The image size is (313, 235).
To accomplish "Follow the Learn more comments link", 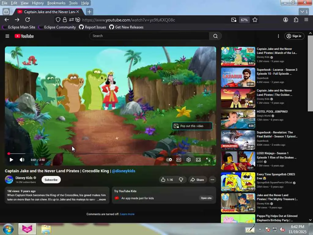I will click(x=127, y=214).
